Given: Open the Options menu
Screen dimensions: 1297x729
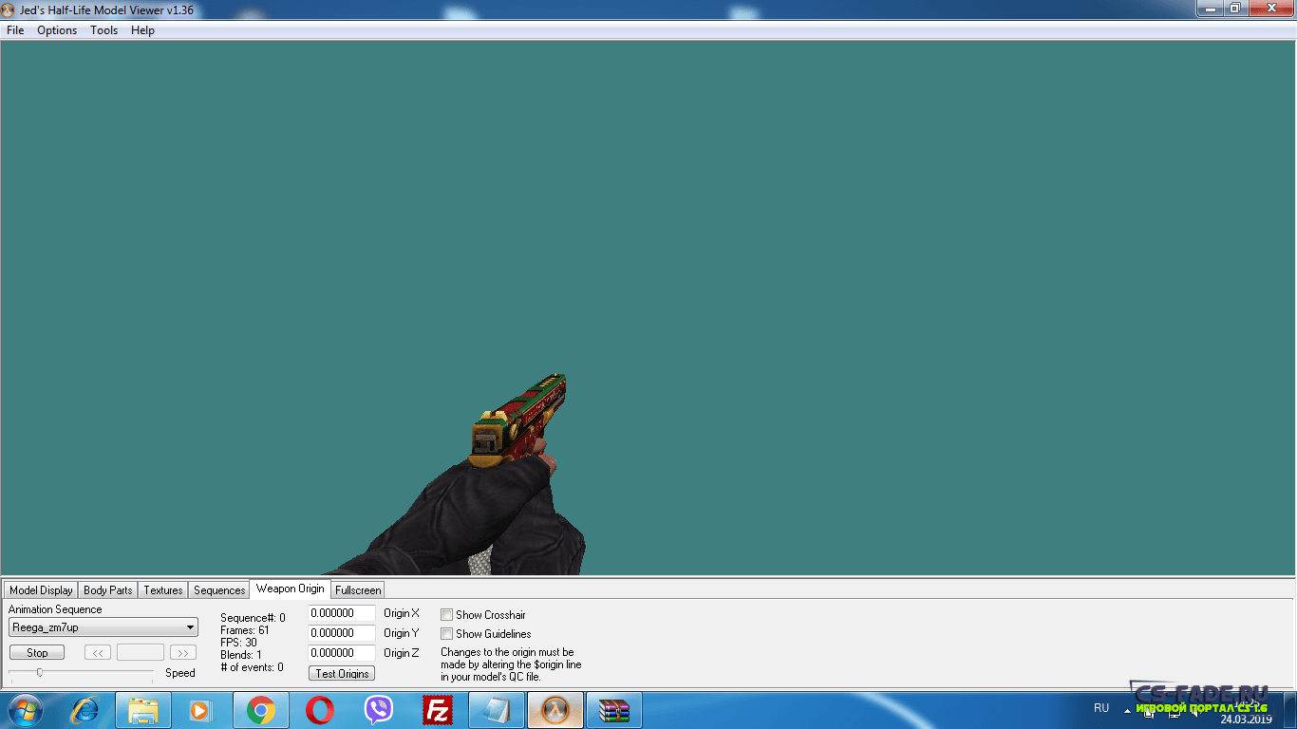Looking at the screenshot, I should pos(57,30).
